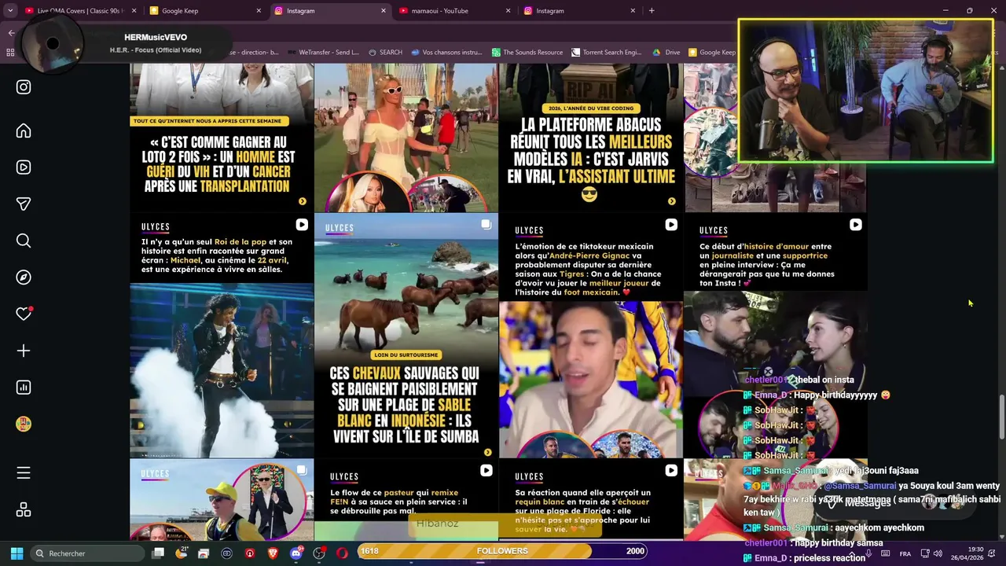Open the SEARCH bookmark
The image size is (1006, 566).
pos(385,53)
